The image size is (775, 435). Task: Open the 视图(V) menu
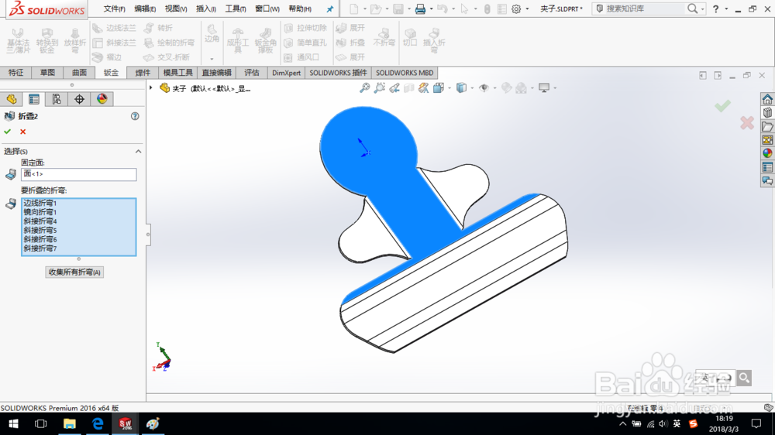pyautogui.click(x=175, y=9)
